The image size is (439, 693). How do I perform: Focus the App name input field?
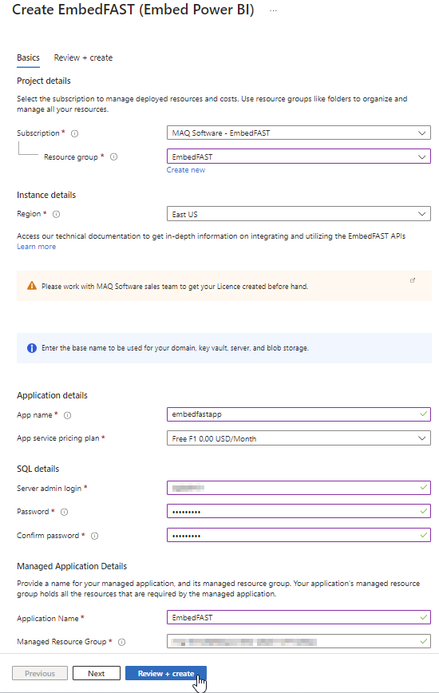coord(299,414)
